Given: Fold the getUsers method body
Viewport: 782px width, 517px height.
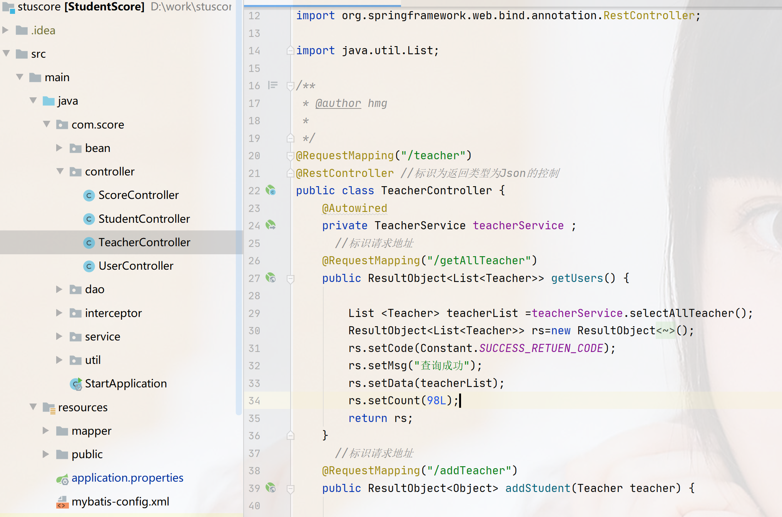Looking at the screenshot, I should tap(291, 279).
